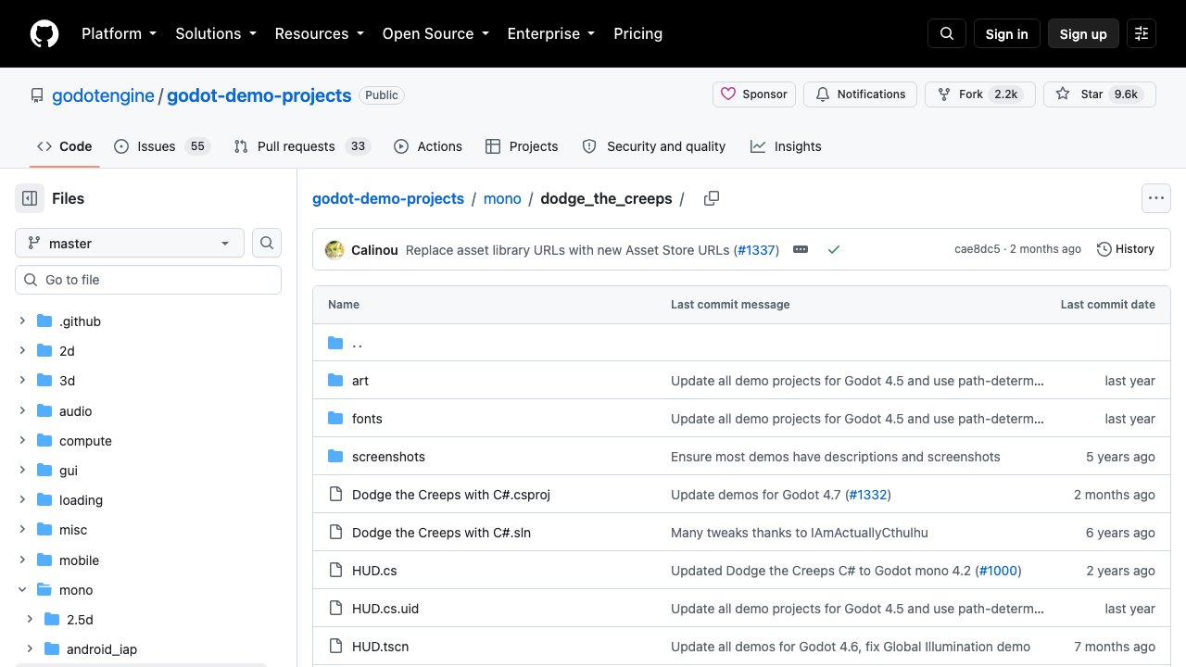Expand the mobile folder chevron

pyautogui.click(x=22, y=560)
